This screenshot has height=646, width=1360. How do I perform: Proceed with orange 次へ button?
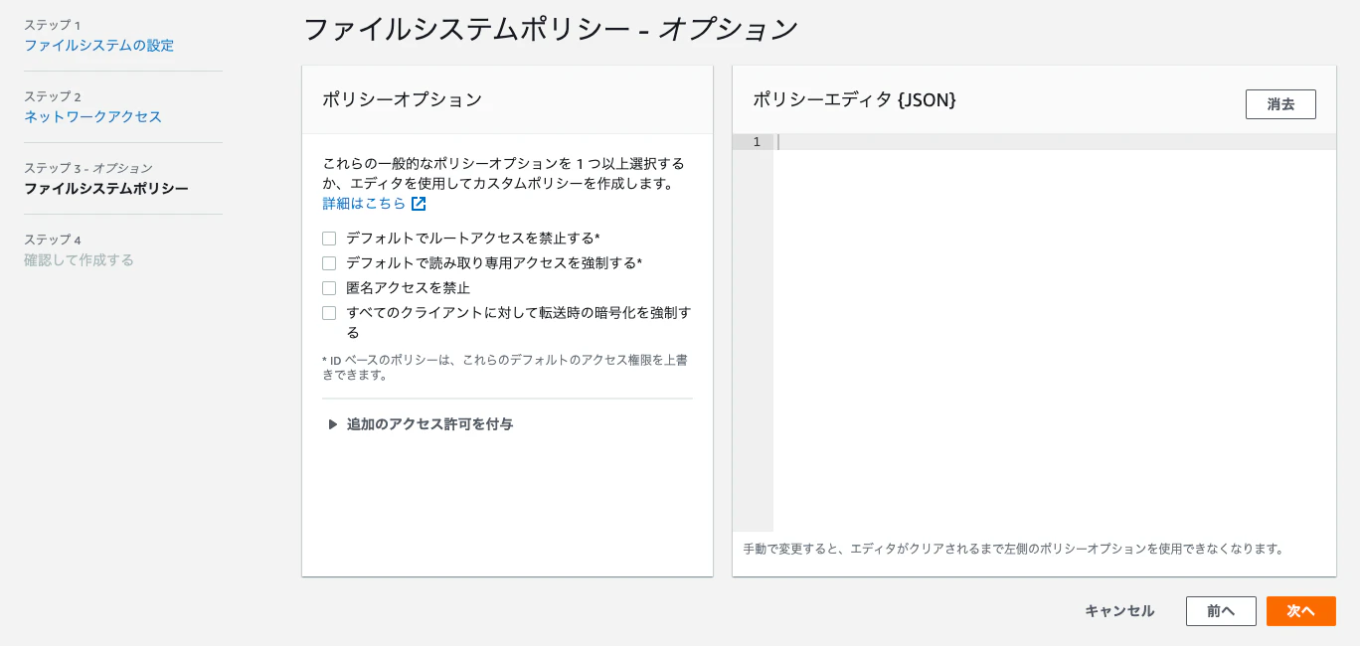1300,611
